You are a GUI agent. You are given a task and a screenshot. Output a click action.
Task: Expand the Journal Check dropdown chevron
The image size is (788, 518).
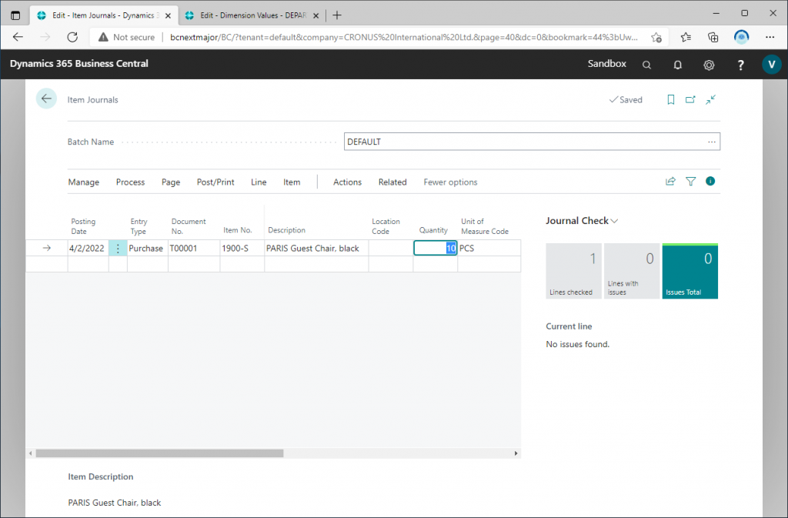[614, 221]
